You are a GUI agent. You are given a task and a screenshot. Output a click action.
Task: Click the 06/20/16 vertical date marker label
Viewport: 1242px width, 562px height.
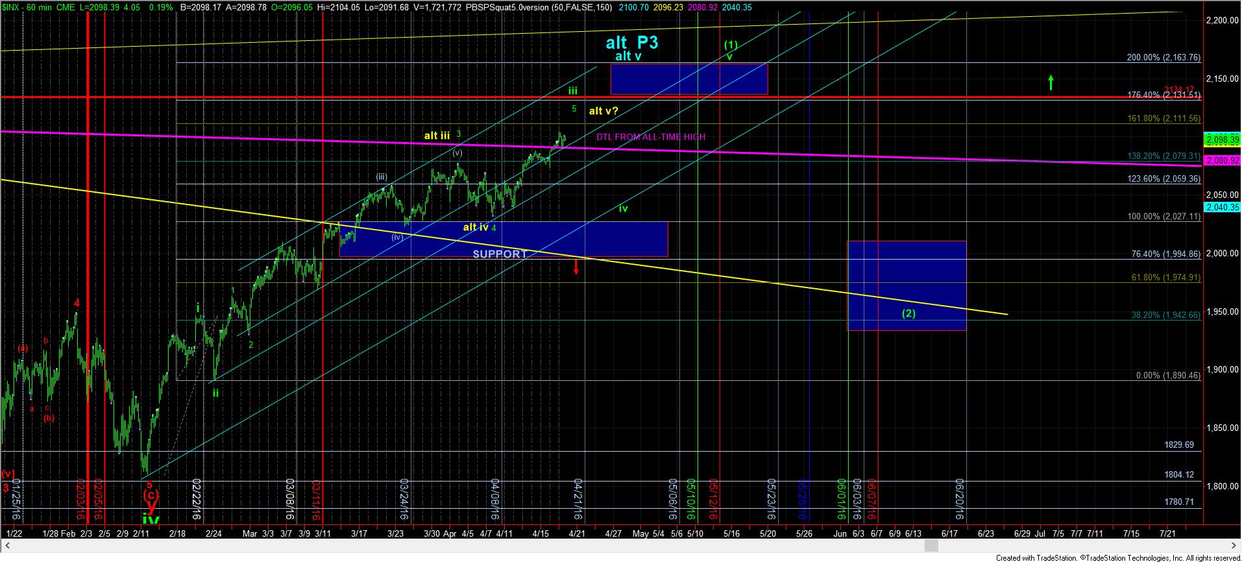pyautogui.click(x=960, y=500)
